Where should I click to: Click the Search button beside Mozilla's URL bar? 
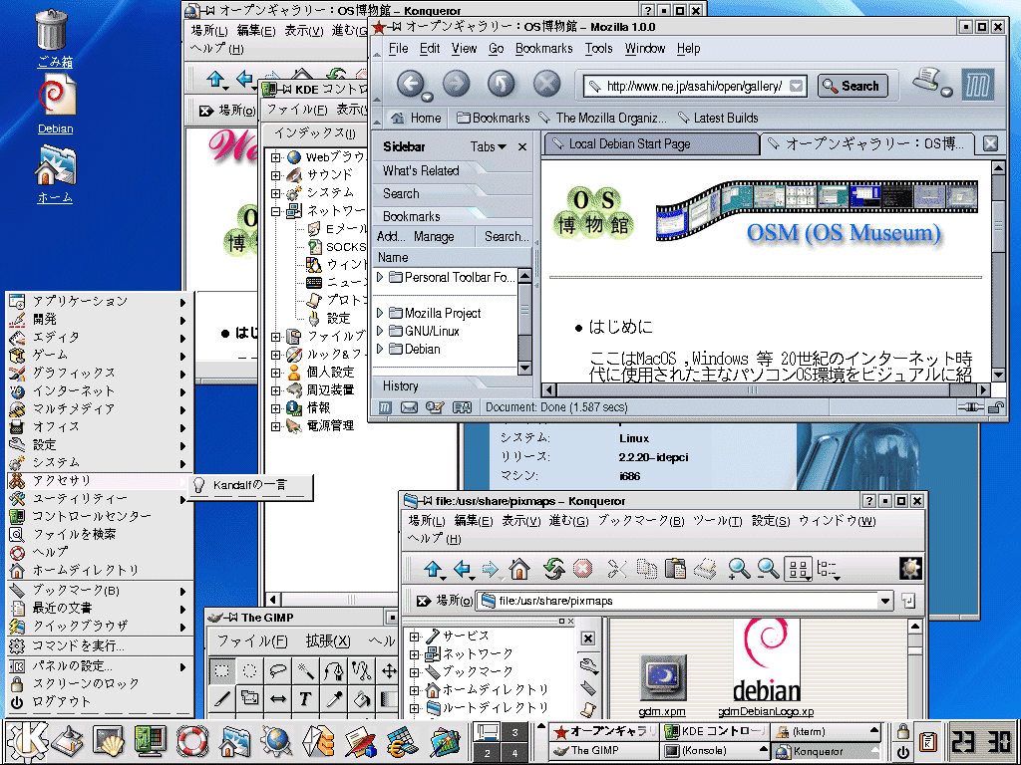(852, 86)
